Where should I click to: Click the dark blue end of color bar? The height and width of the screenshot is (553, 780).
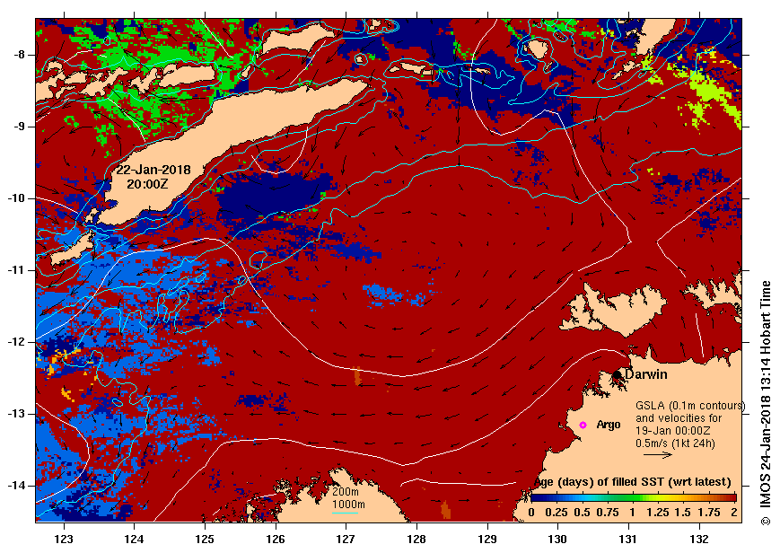535,497
